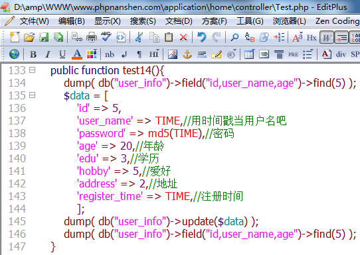Toggle the Hx hex viewer icon
Screen dimensions: 360x255
coord(312,37)
